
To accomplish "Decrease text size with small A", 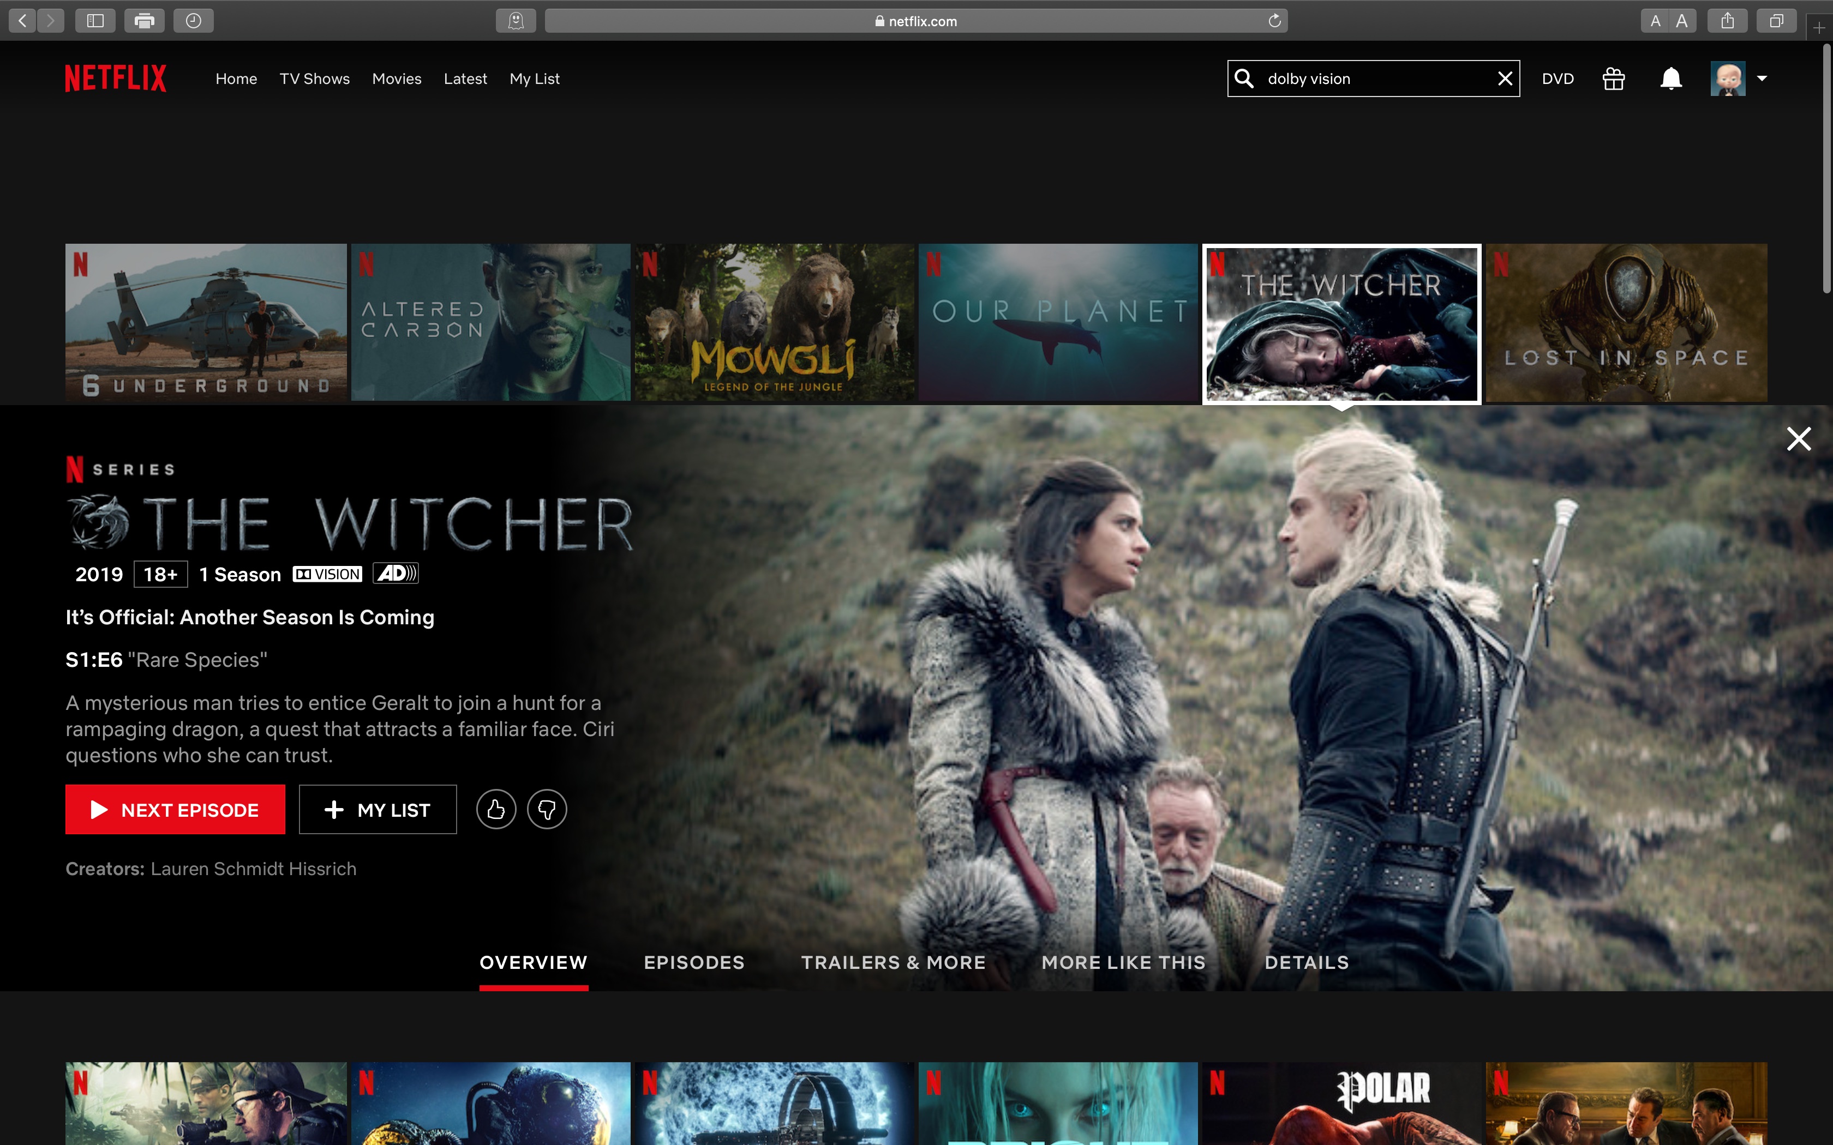I will click(x=1656, y=21).
